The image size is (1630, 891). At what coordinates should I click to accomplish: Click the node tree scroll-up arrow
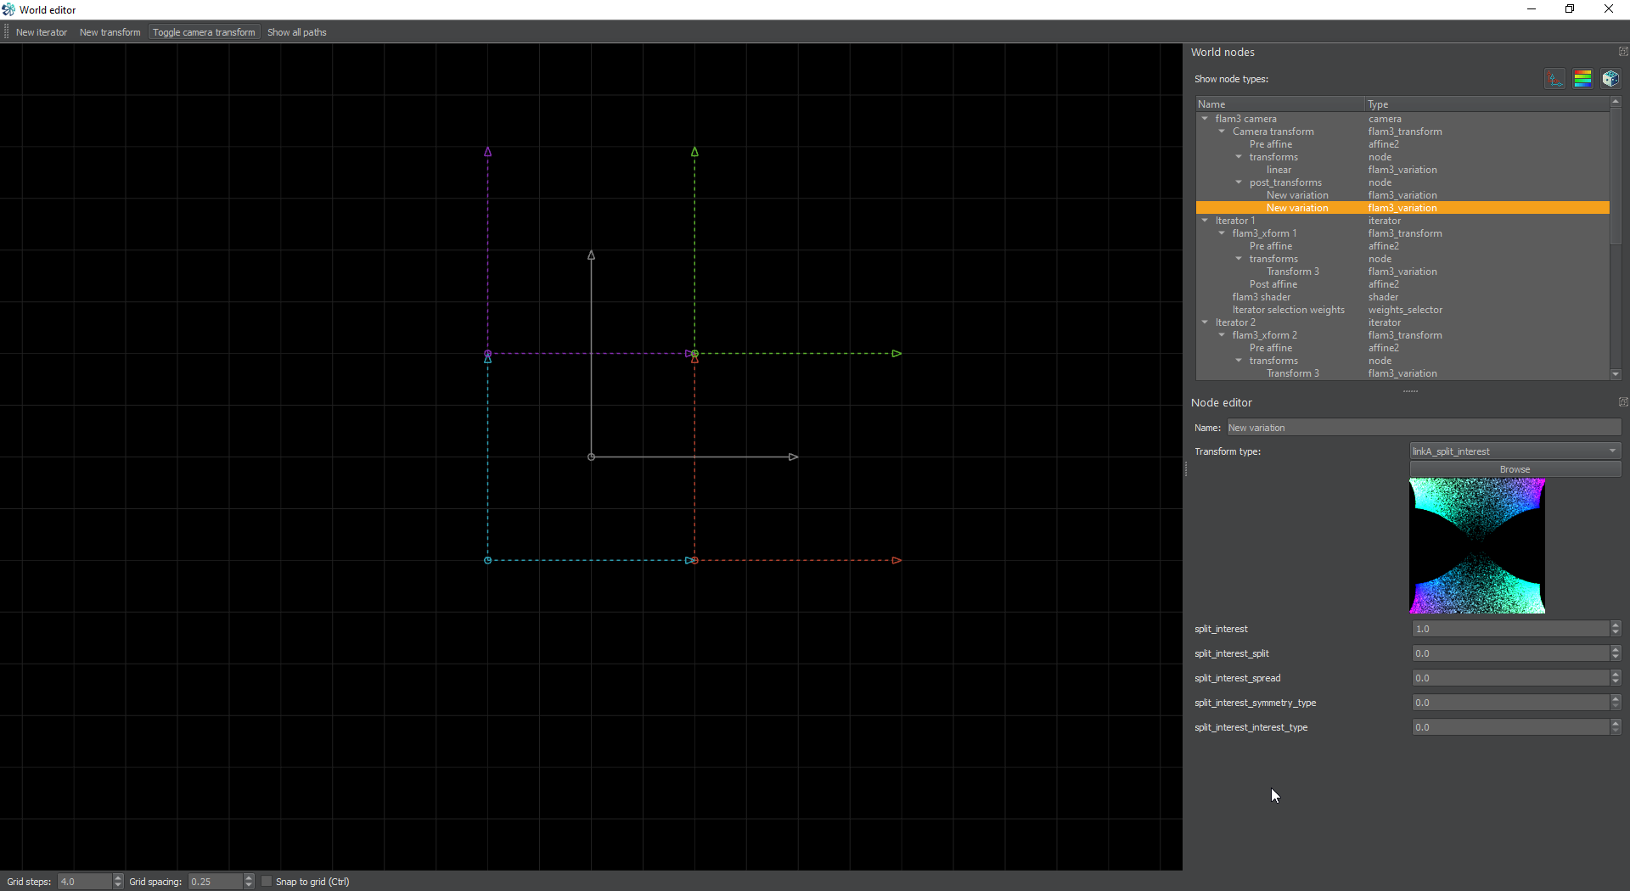coord(1616,102)
